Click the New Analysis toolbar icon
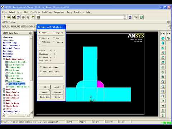 pyautogui.click(x=4, y=17)
